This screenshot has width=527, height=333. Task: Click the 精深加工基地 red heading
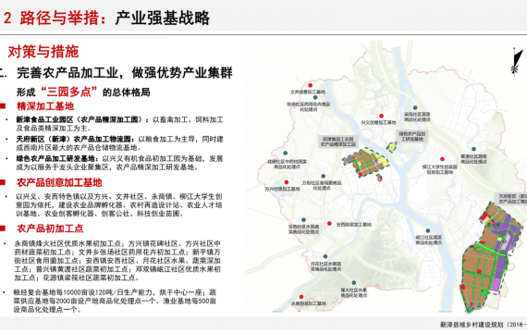click(45, 106)
